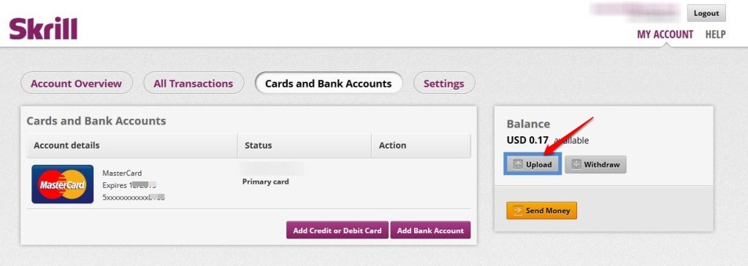Add Credit or Debit Card
748x266 pixels.
(337, 230)
